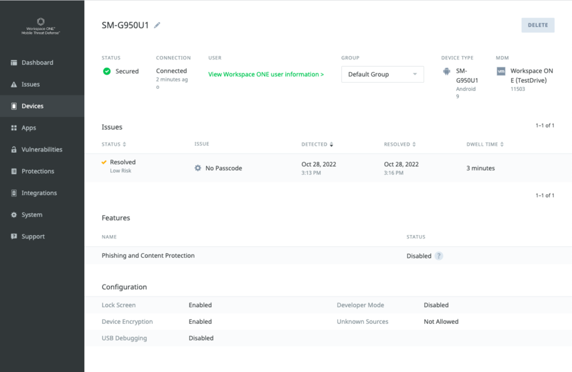The width and height of the screenshot is (572, 372).
Task: Select the No Passcode issue row
Action: pyautogui.click(x=328, y=168)
